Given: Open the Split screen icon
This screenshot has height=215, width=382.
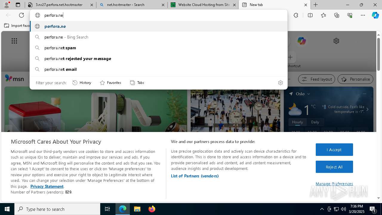Looking at the screenshot, I should [310, 15].
